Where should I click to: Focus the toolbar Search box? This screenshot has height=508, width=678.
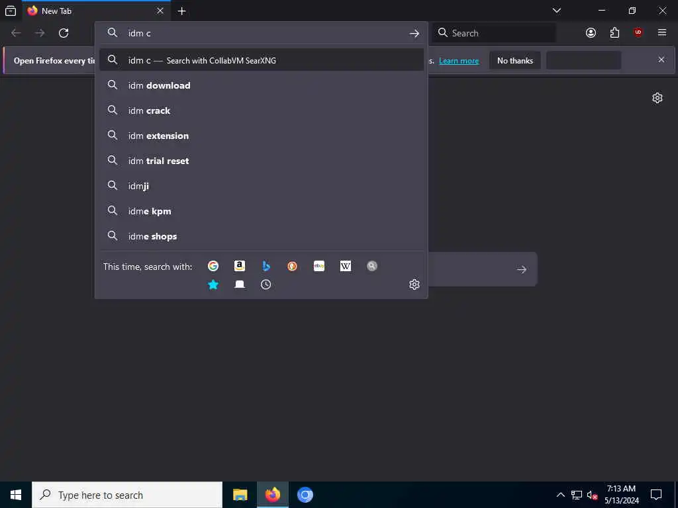tap(494, 33)
